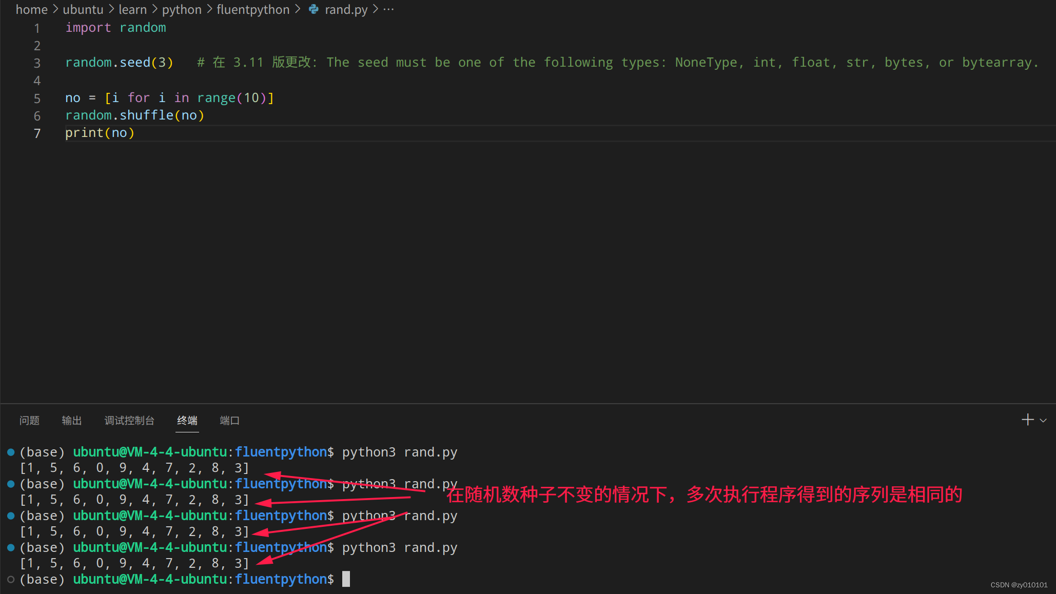
Task: Click the print(no) statement
Action: coord(100,132)
